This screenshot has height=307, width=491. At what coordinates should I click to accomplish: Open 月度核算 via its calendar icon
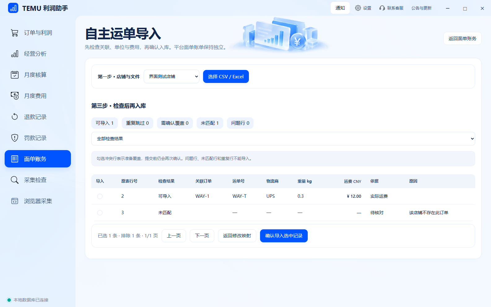(15, 75)
